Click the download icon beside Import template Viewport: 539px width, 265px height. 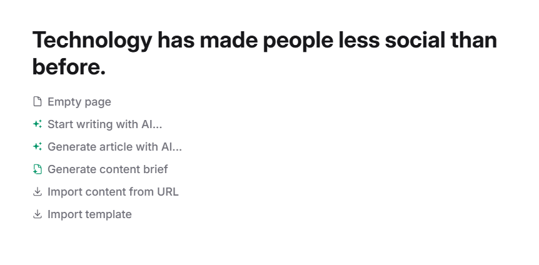tap(38, 214)
